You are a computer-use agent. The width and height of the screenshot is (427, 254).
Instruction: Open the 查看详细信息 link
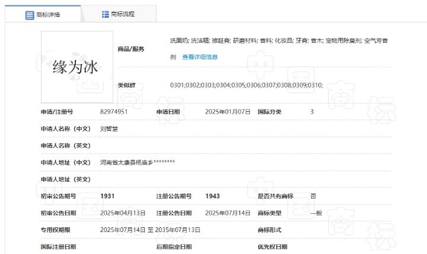click(x=200, y=57)
